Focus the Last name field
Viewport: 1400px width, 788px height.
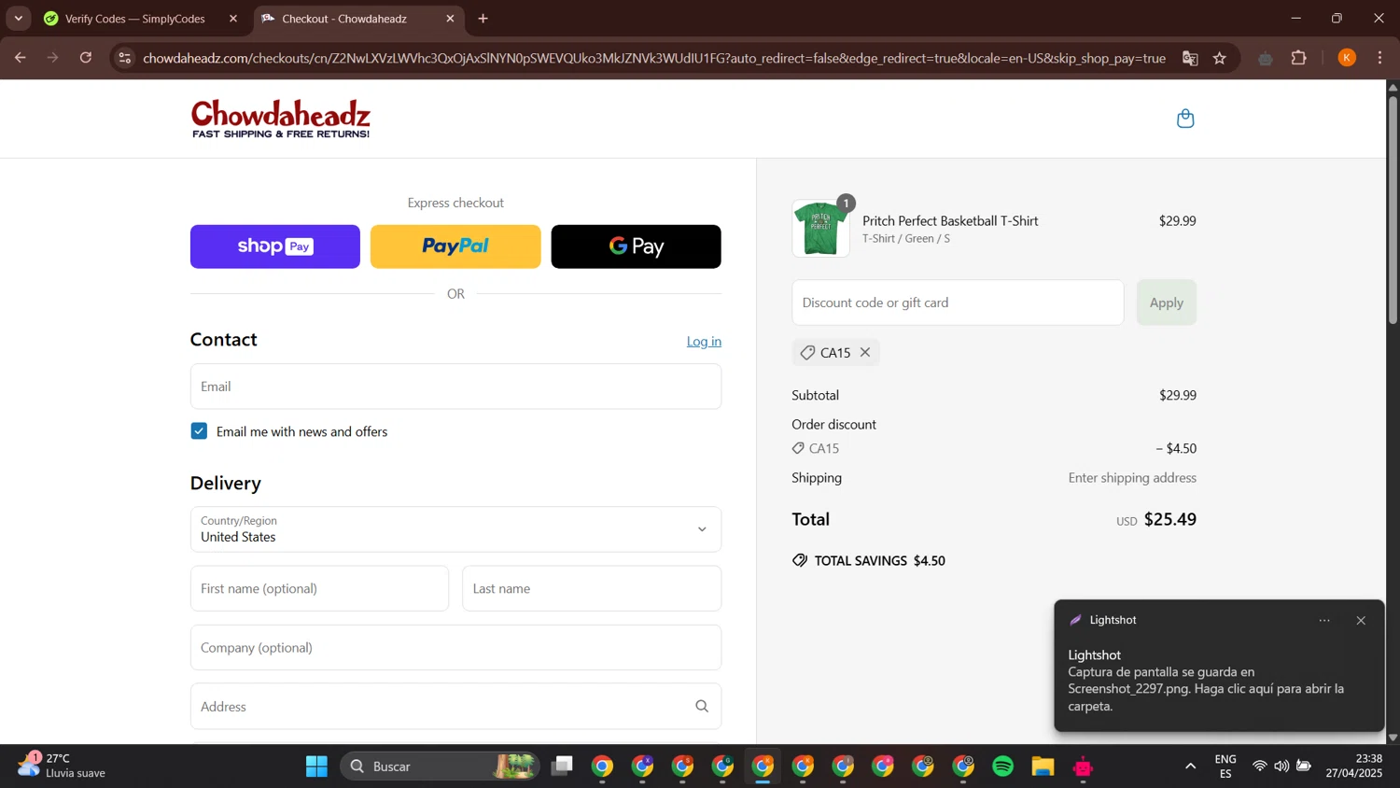[592, 588]
